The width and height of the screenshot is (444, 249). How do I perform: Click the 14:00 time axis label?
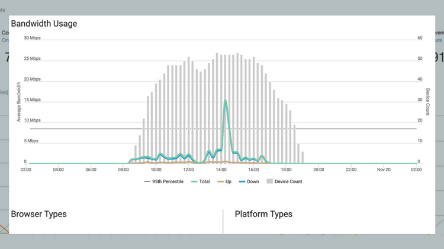[221, 170]
